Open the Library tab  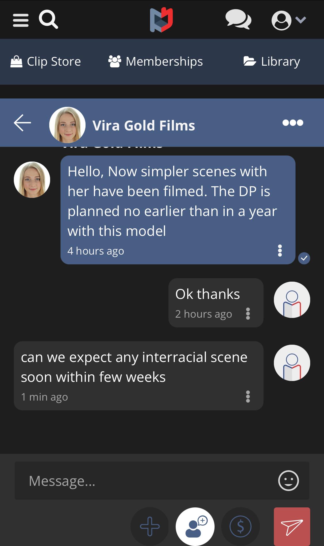272,62
